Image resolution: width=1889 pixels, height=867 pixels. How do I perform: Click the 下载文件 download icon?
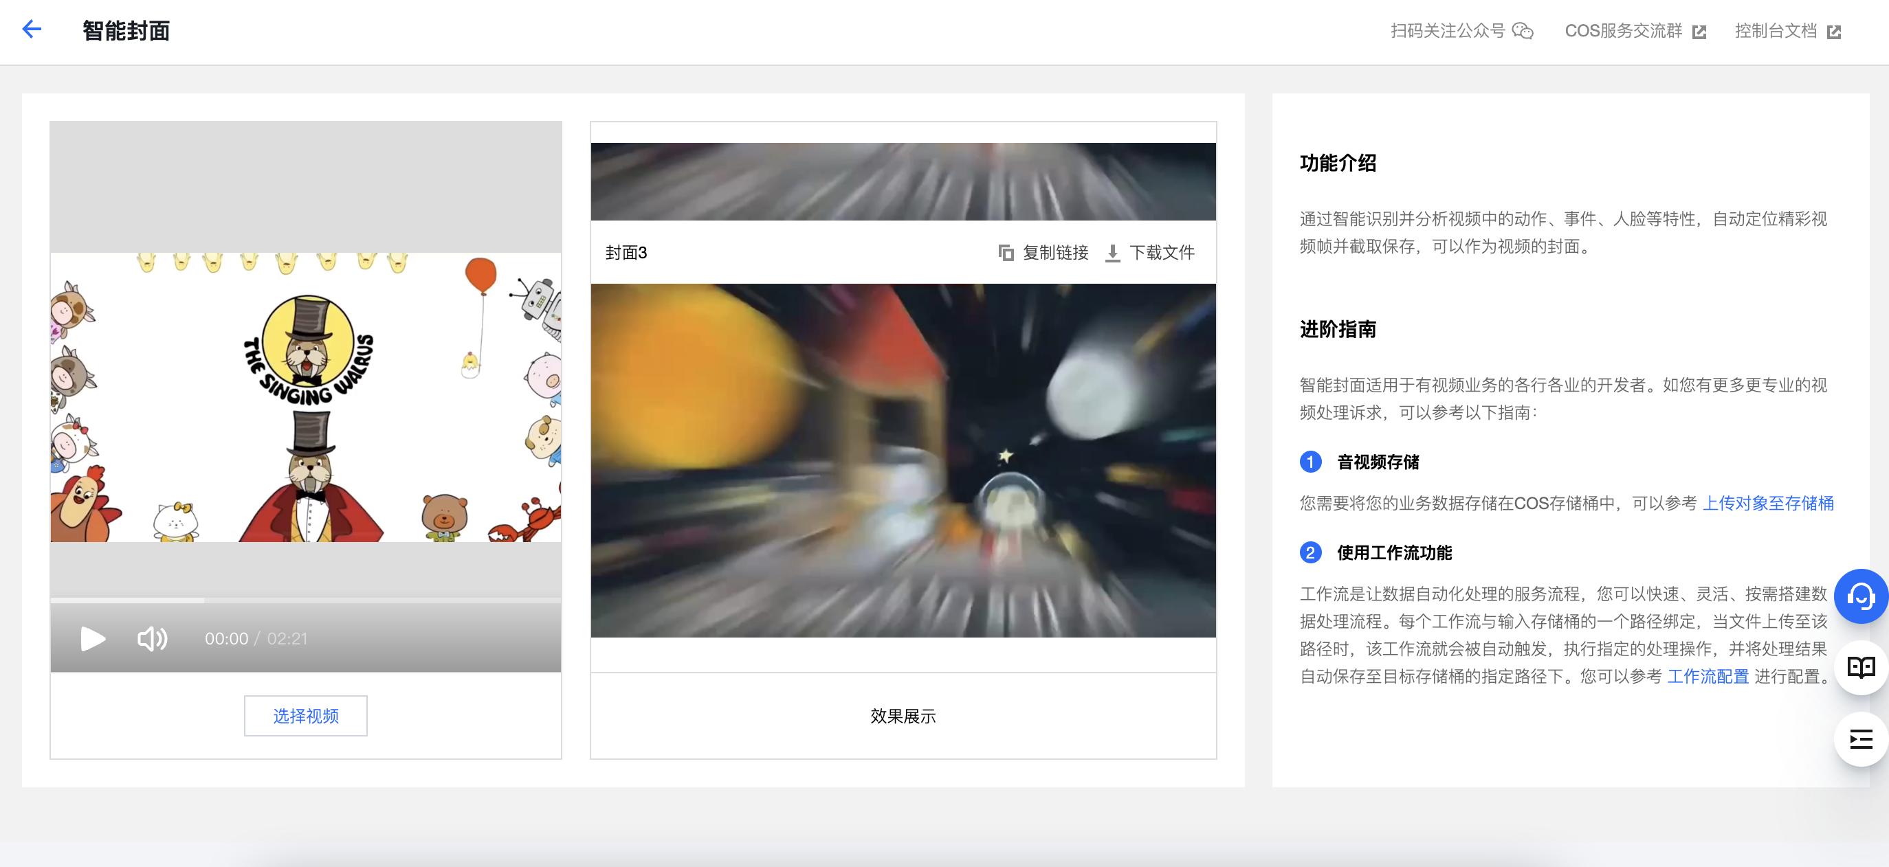coord(1112,253)
